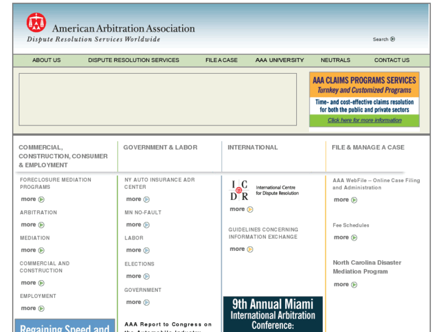443x332 pixels.
Task: Open the Government heading link
Action: [x=143, y=290]
